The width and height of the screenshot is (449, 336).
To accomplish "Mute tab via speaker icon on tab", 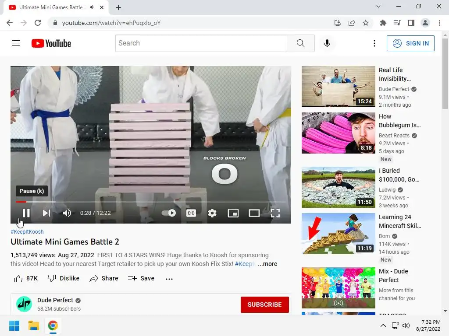I will point(92,7).
